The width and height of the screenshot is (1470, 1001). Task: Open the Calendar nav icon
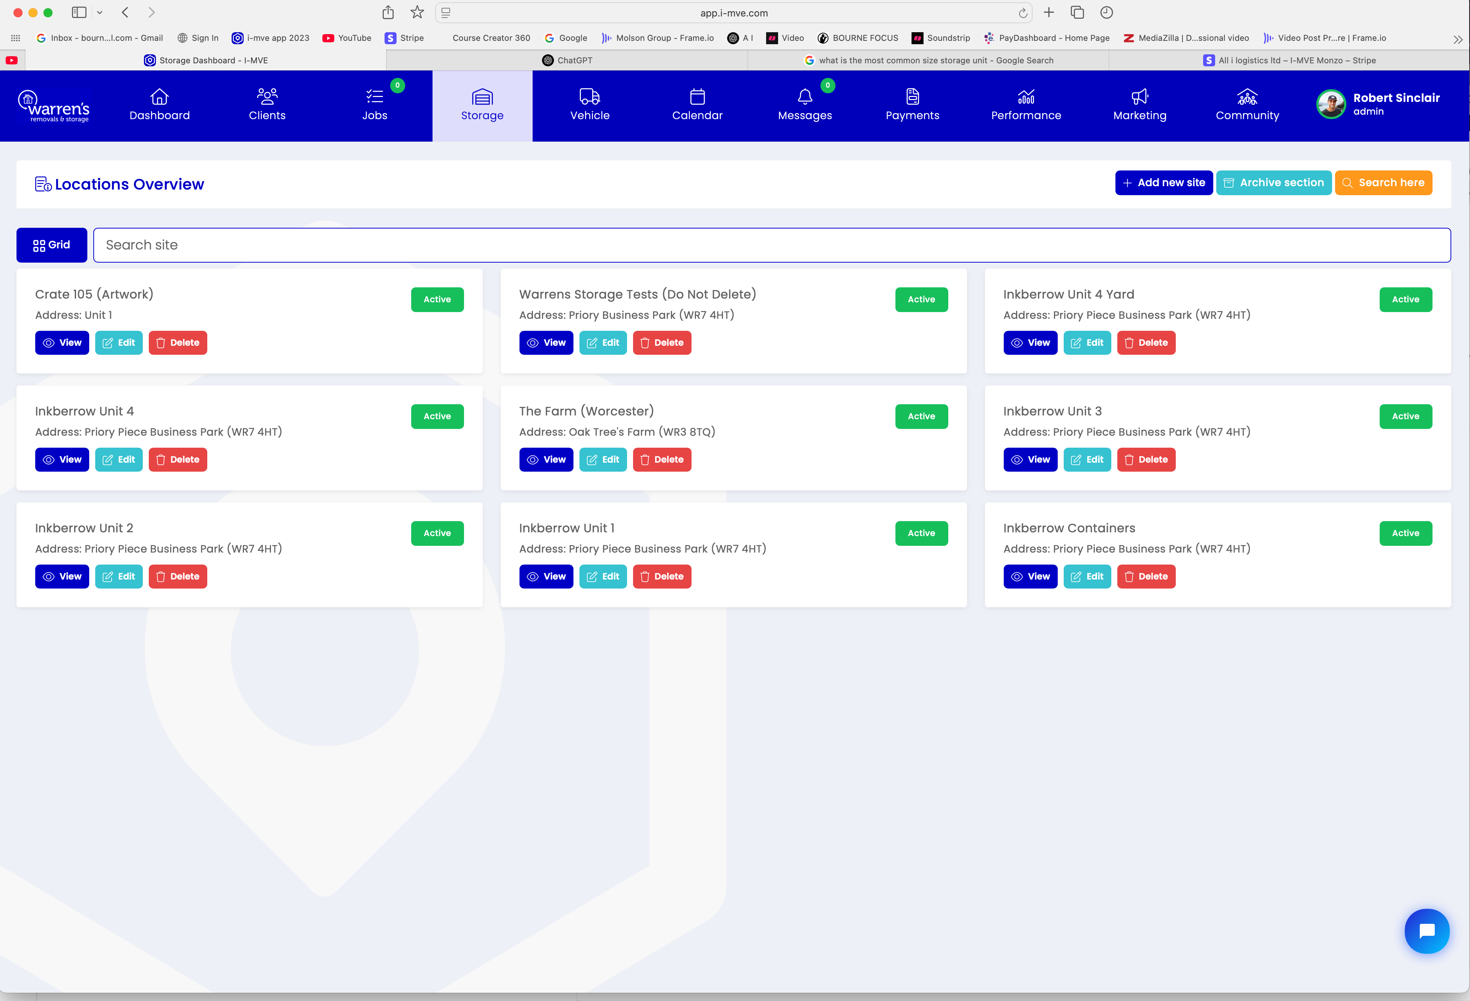(x=697, y=97)
